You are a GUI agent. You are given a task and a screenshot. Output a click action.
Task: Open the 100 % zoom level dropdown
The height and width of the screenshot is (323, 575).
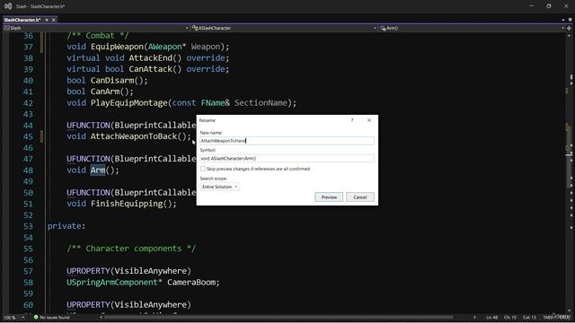[22, 318]
